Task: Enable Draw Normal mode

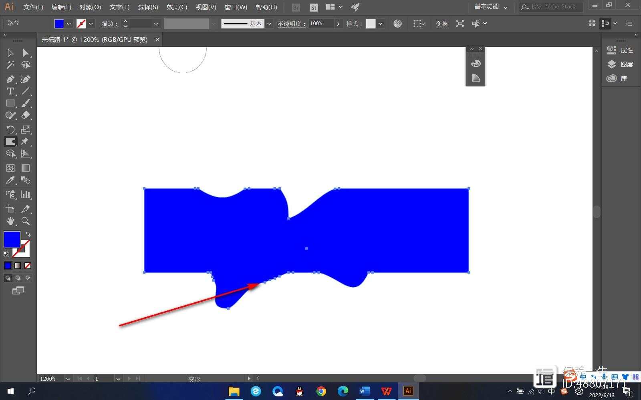Action: (x=8, y=278)
